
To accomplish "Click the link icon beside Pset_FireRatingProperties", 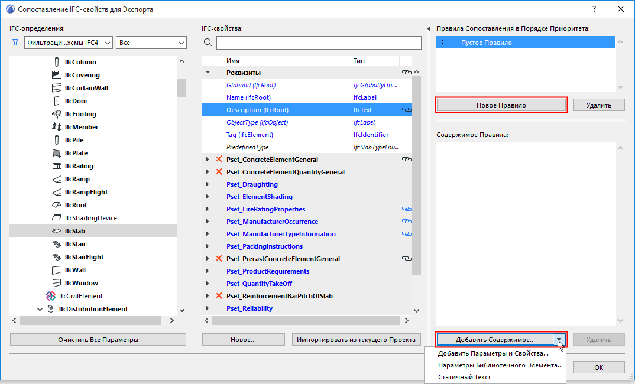I will 406,209.
